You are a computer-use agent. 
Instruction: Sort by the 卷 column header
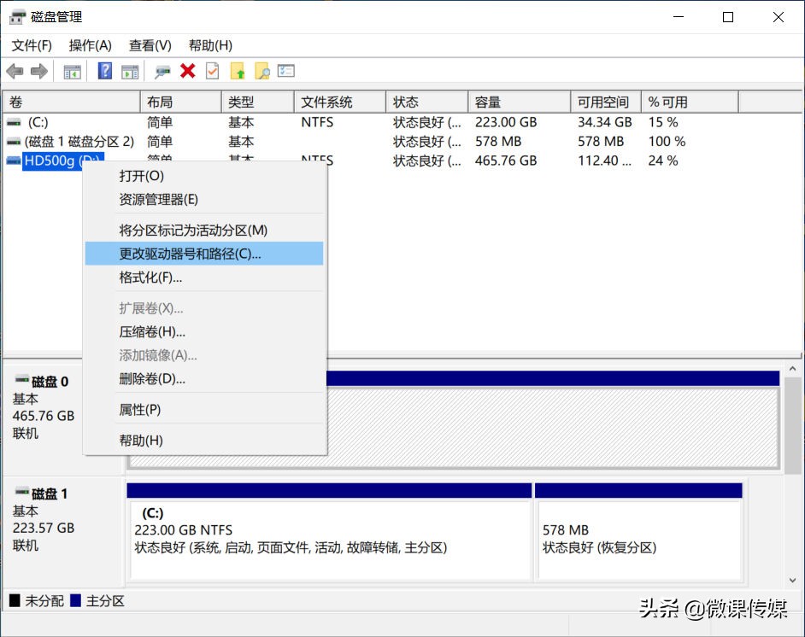(72, 102)
